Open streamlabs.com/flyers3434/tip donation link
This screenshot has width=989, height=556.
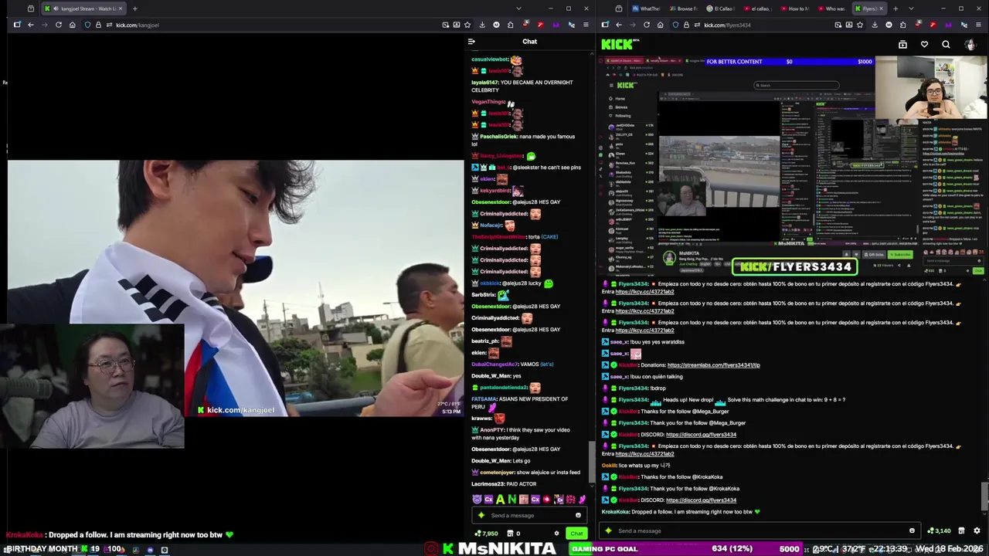pos(713,365)
